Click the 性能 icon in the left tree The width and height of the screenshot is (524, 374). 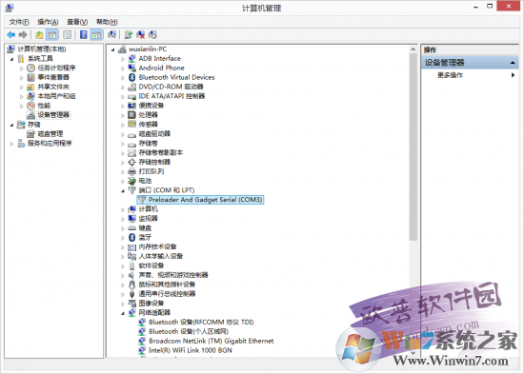point(30,106)
